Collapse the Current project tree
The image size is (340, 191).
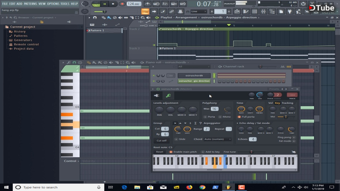[x=22, y=27]
